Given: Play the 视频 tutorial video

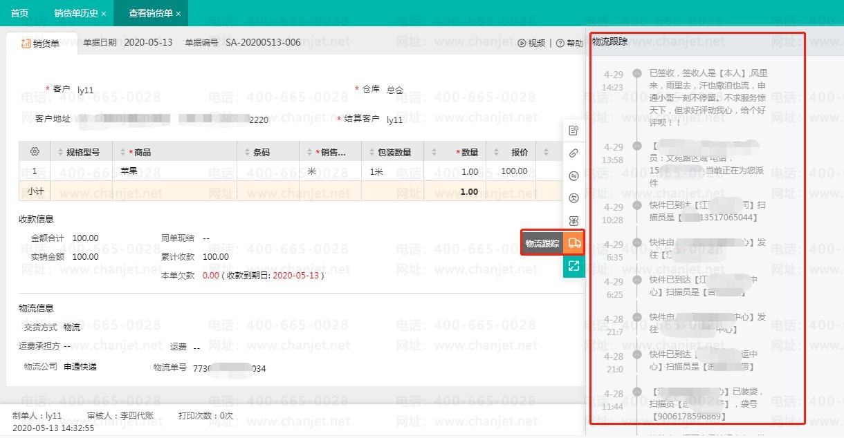Looking at the screenshot, I should tap(531, 43).
